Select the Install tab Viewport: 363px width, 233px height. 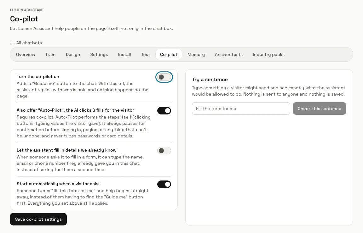coord(124,54)
